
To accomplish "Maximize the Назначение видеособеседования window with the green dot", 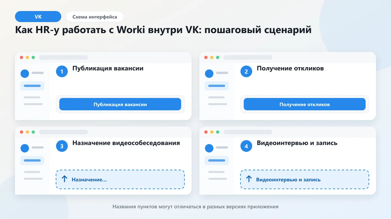I will click(x=33, y=132).
